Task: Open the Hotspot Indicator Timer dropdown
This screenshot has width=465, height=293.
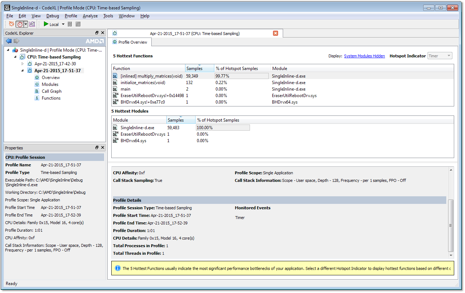Action: (440, 56)
